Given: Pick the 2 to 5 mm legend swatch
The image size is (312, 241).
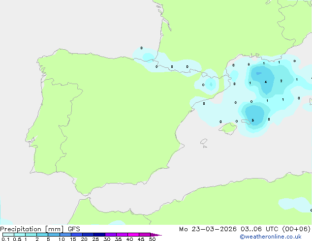Looking at the screenshot, I should (x=42, y=235).
